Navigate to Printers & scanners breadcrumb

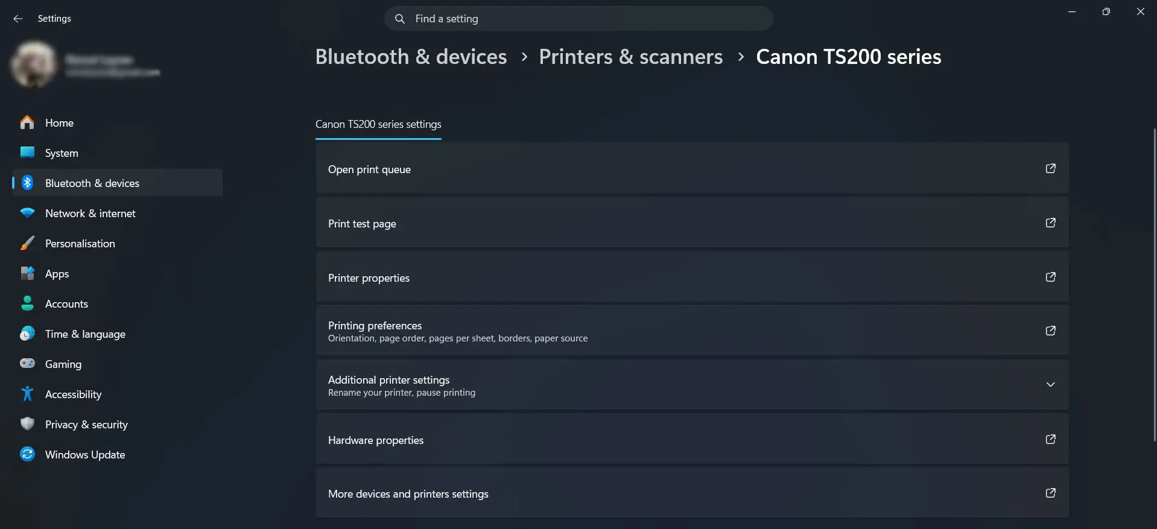tap(631, 56)
